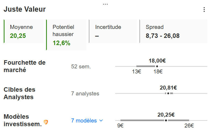
Task: Select the Incertitude card
Action: 113,31
